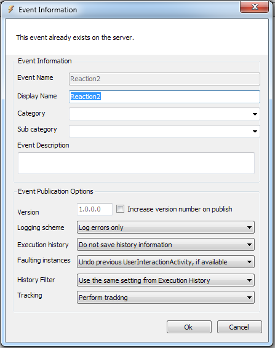Click the Event Information title bar text
This screenshot has height=348, width=275.
point(48,10)
